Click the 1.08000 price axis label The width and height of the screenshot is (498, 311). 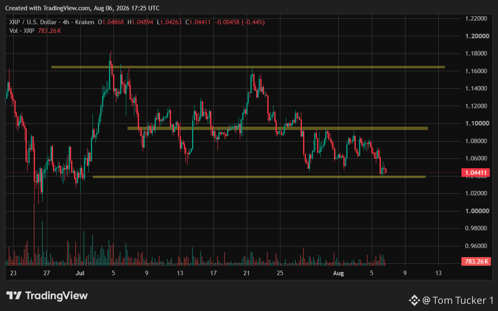(476, 141)
